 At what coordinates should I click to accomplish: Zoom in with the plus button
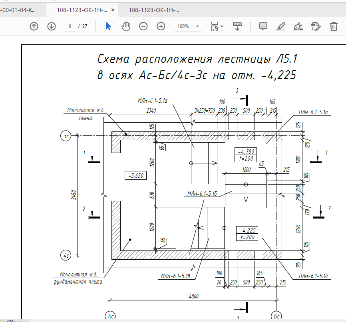pyautogui.click(x=161, y=26)
